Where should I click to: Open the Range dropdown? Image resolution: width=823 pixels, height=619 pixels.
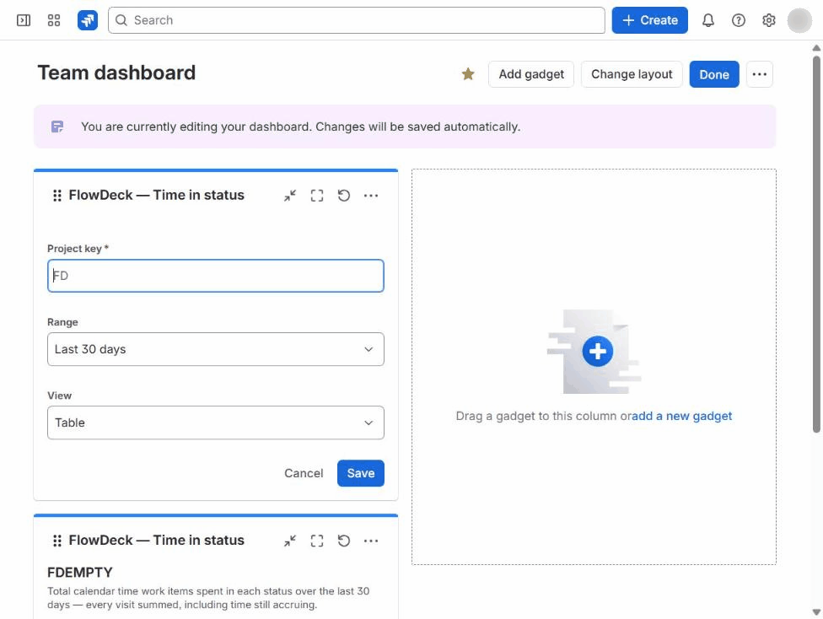[215, 349]
